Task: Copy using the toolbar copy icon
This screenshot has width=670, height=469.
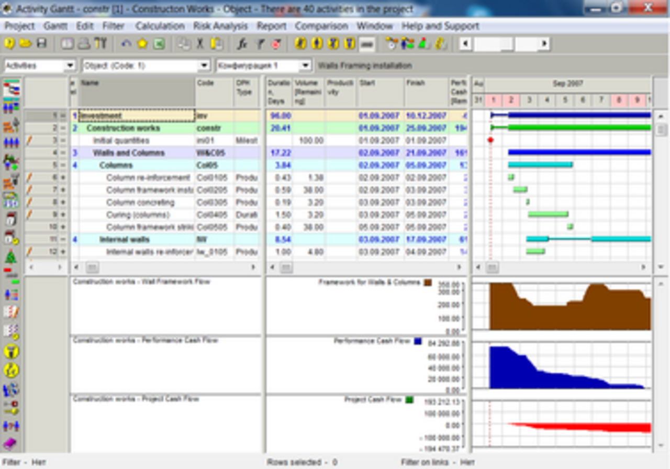Action: point(184,44)
